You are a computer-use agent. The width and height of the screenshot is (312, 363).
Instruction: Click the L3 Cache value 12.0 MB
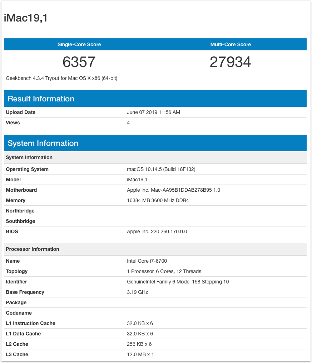tap(140, 354)
